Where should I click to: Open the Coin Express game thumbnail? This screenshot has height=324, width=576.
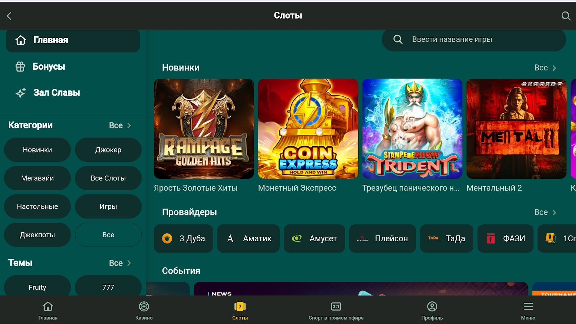[x=308, y=129]
